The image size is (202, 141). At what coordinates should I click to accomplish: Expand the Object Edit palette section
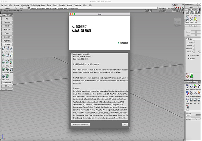pos(7,40)
